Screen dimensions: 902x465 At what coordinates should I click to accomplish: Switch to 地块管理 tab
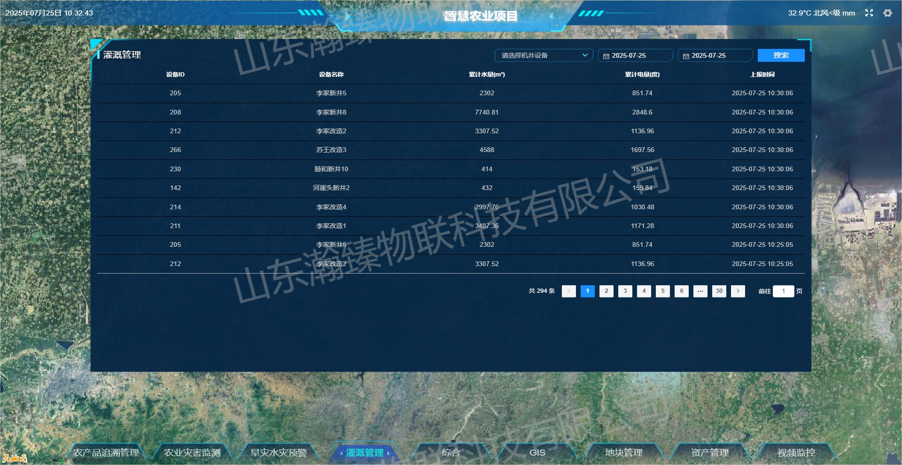coord(623,452)
